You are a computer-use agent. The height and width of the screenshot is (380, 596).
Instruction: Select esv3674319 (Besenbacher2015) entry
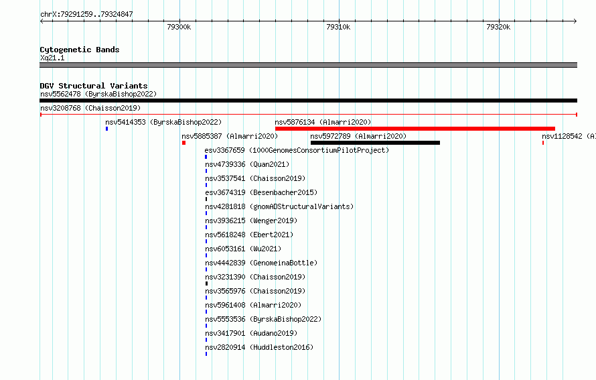click(261, 192)
